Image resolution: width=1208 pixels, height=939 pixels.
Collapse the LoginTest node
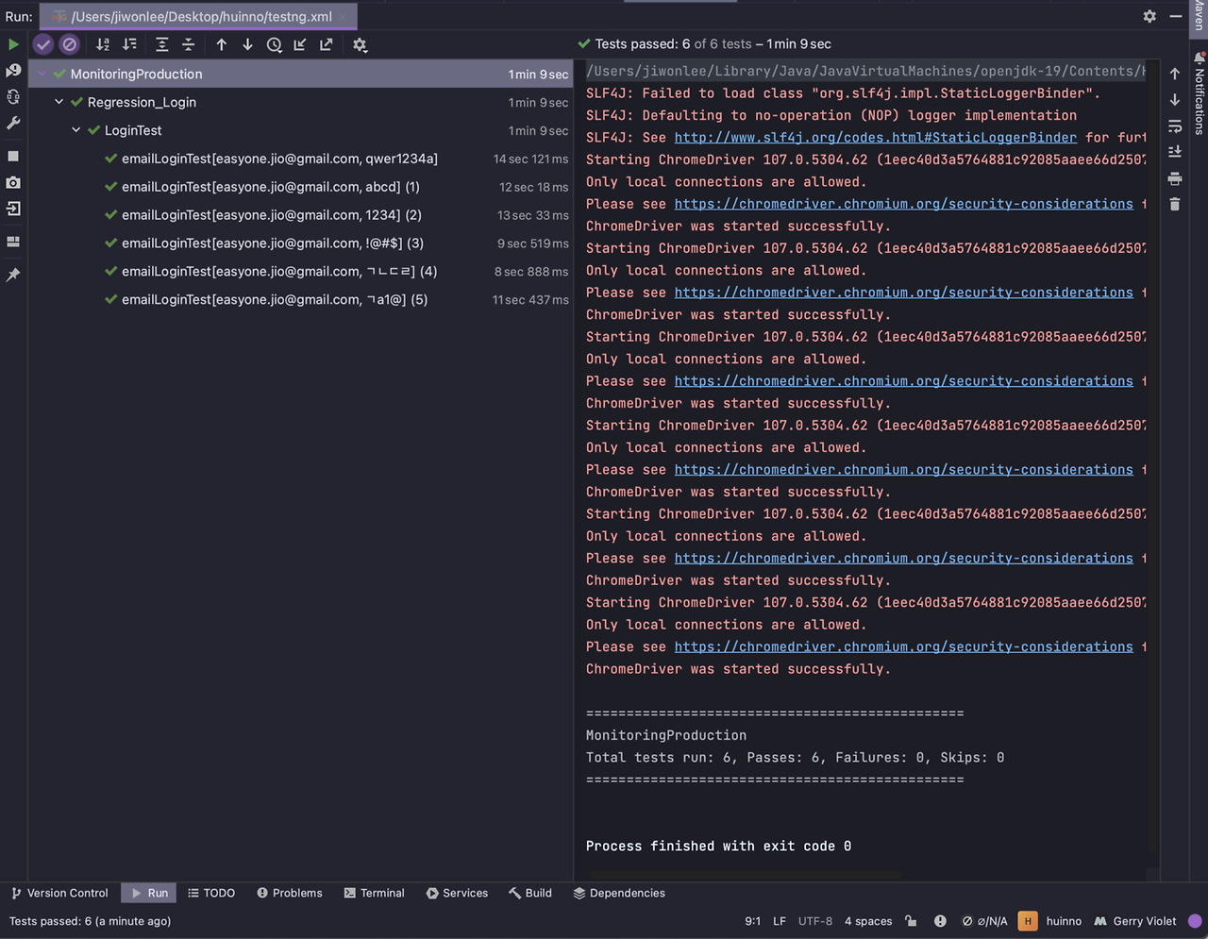[x=75, y=130]
